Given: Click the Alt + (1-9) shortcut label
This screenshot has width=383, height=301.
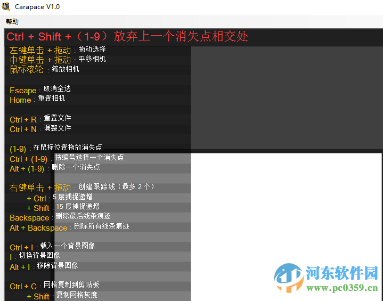Looking at the screenshot, I should click(27, 169).
